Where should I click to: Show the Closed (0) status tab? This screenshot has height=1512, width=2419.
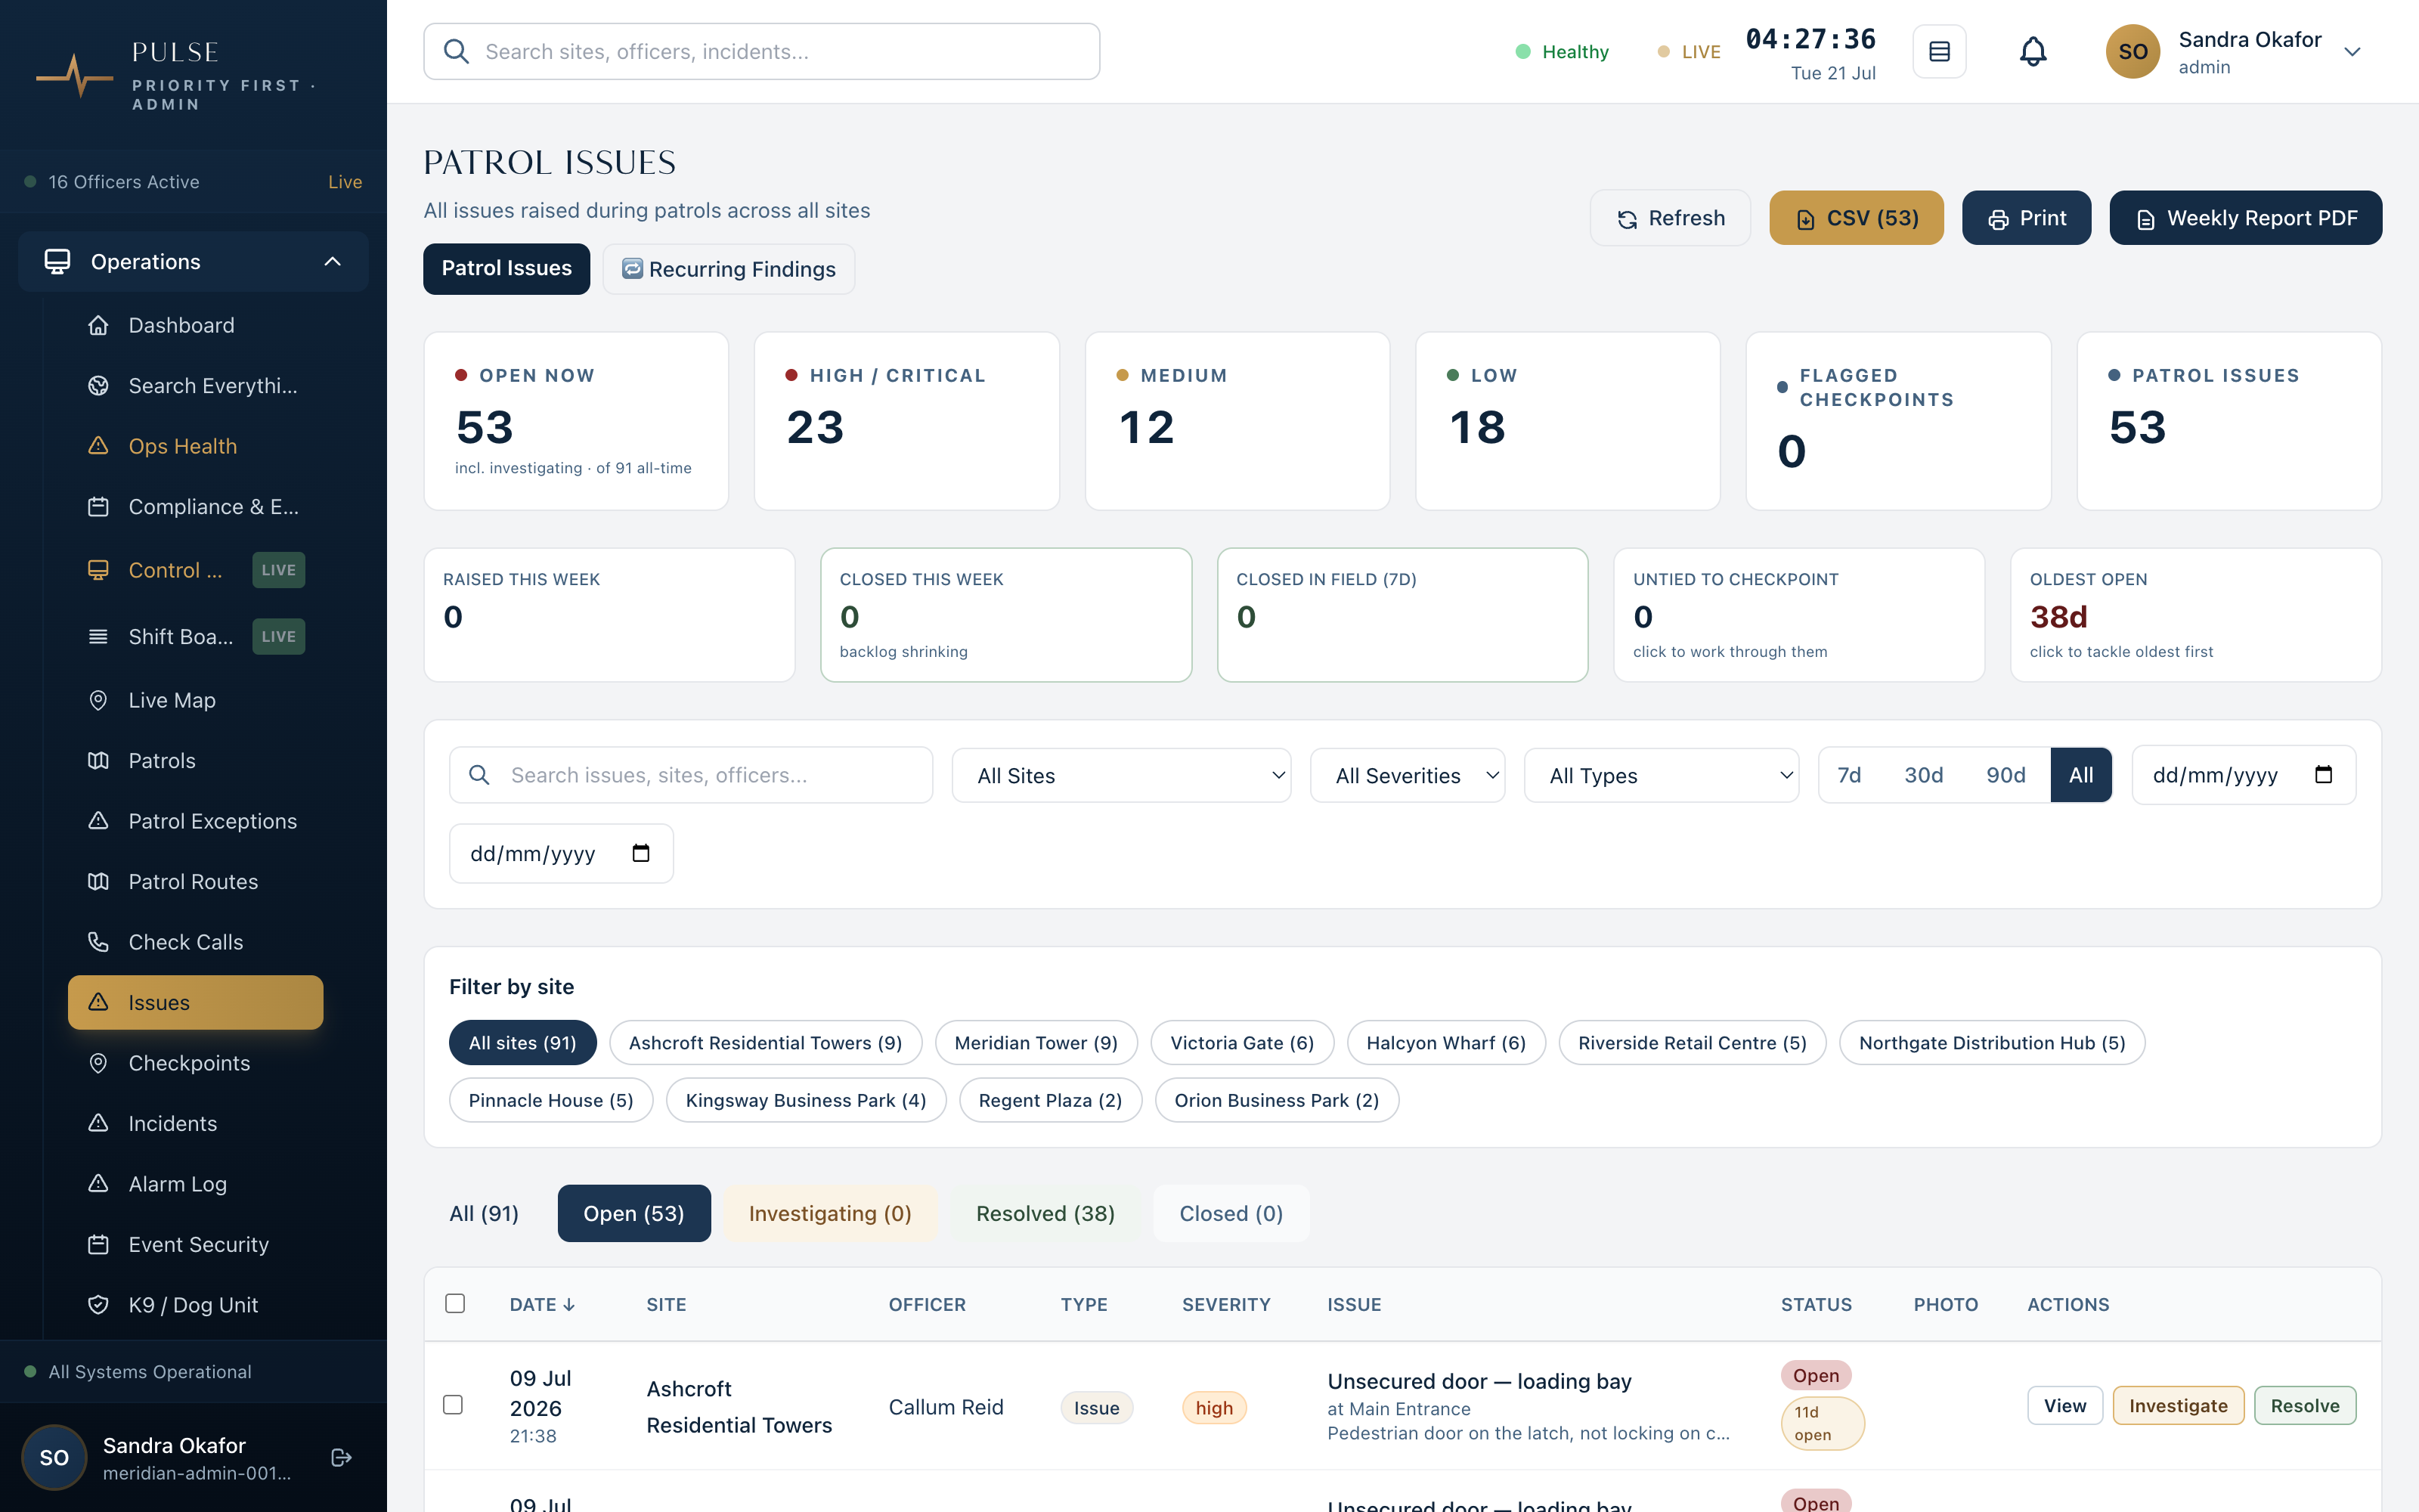click(x=1231, y=1213)
